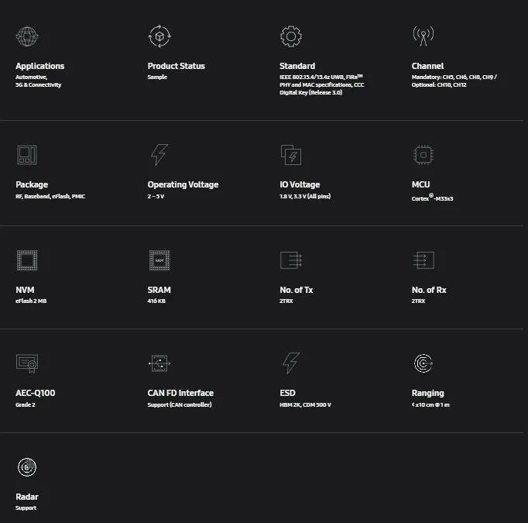Click the ESD lightning bolt icon
Image resolution: width=528 pixels, height=523 pixels.
(291, 363)
